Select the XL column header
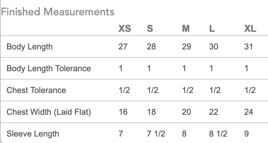This screenshot has width=268, height=143. pos(250,29)
